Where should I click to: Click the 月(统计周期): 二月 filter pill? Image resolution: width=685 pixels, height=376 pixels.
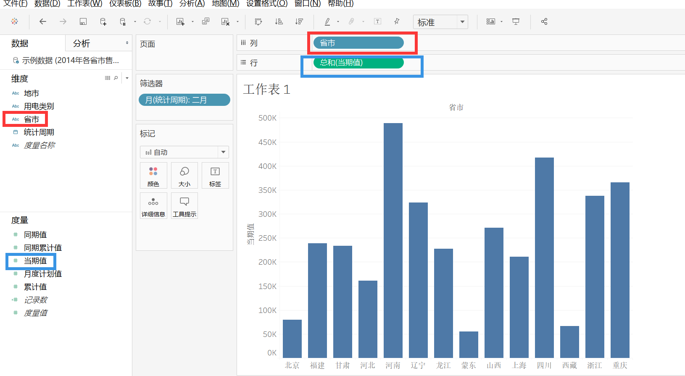coord(184,100)
